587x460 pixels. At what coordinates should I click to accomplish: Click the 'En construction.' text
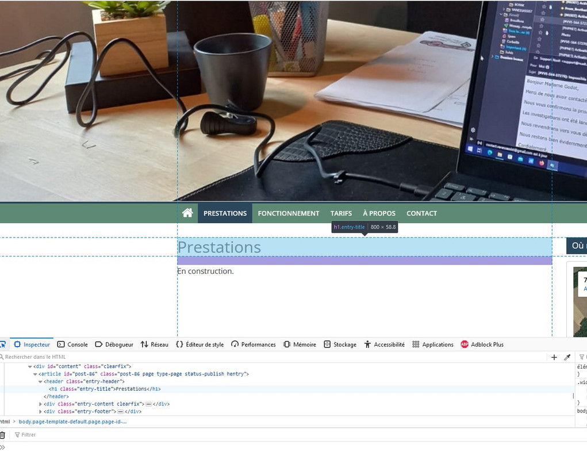[x=205, y=271]
